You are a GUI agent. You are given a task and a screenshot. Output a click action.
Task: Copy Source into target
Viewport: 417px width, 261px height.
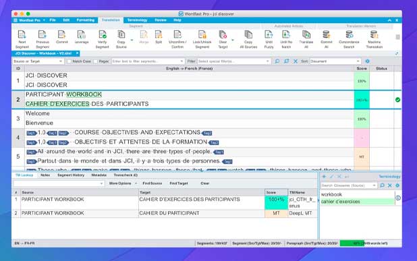coord(121,39)
